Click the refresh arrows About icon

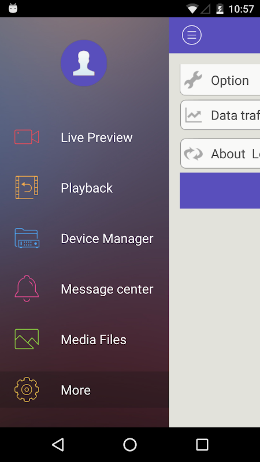tap(193, 154)
